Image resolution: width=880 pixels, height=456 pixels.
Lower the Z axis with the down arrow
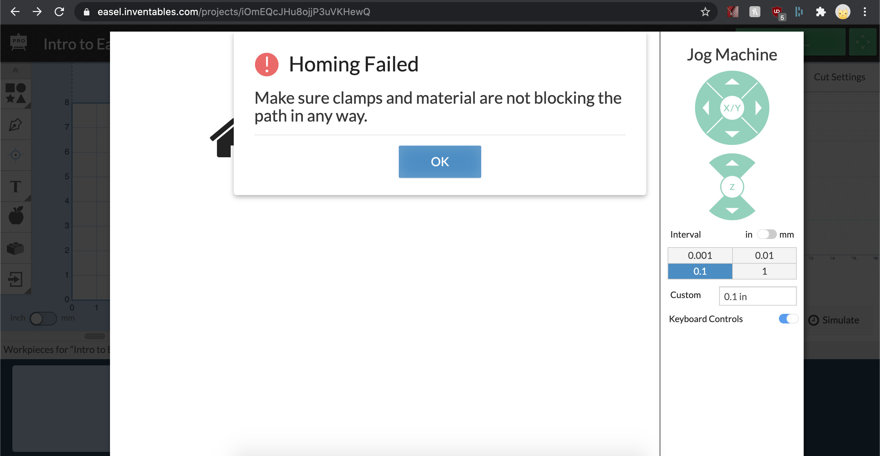pos(732,210)
